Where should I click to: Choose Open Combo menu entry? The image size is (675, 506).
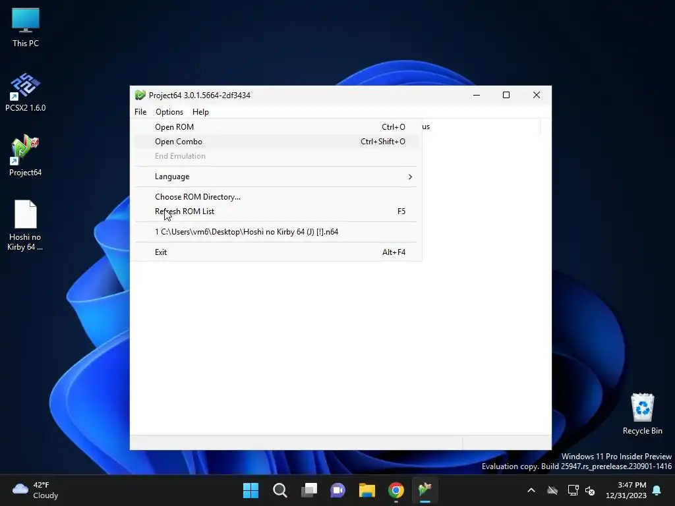276,142
